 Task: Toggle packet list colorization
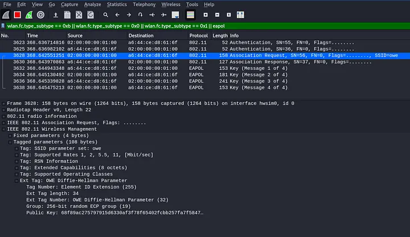pos(190,14)
